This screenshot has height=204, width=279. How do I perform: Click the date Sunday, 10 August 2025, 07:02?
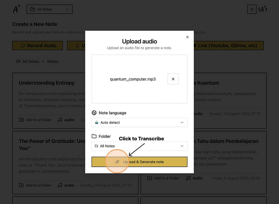pyautogui.click(x=106, y=185)
